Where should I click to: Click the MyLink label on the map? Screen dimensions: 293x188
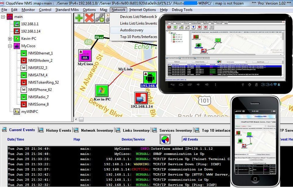point(125,69)
